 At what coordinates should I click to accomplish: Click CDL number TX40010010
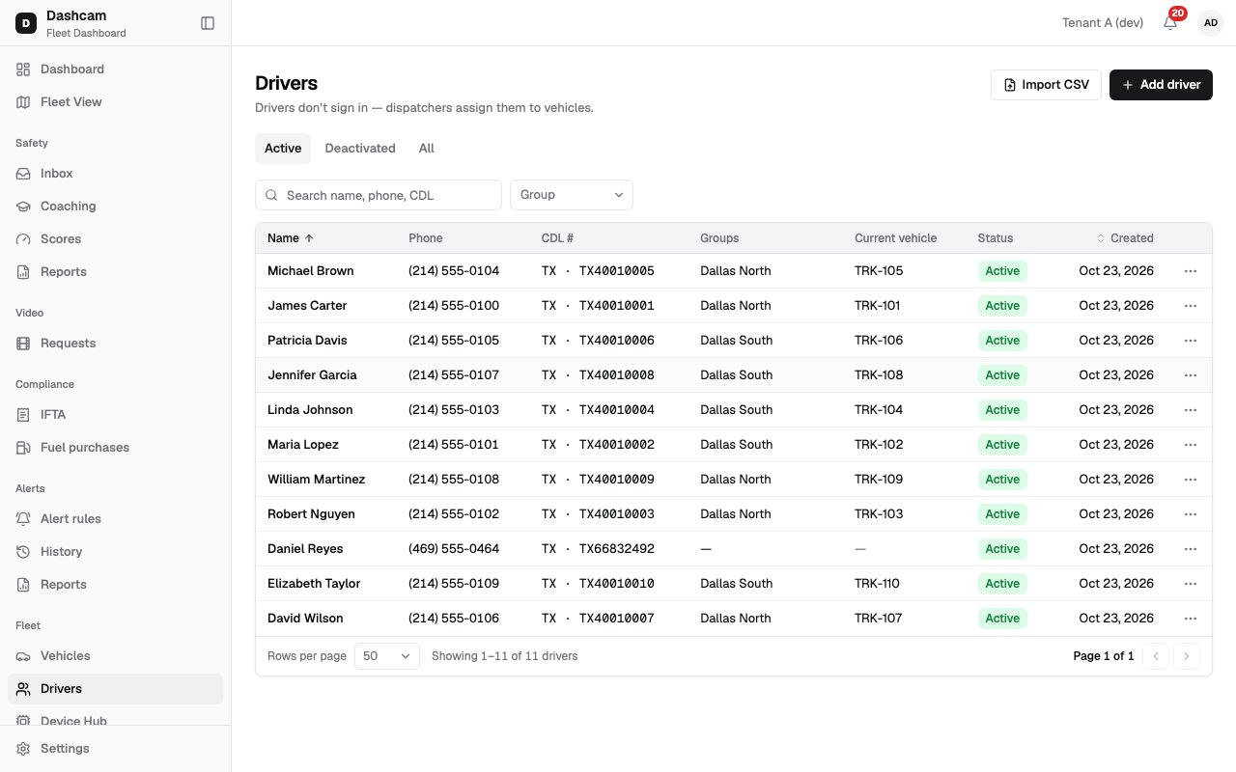616,584
